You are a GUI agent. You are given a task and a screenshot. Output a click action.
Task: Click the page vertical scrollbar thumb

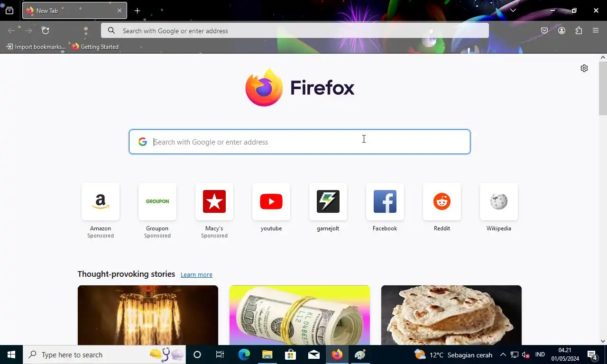pos(603,88)
